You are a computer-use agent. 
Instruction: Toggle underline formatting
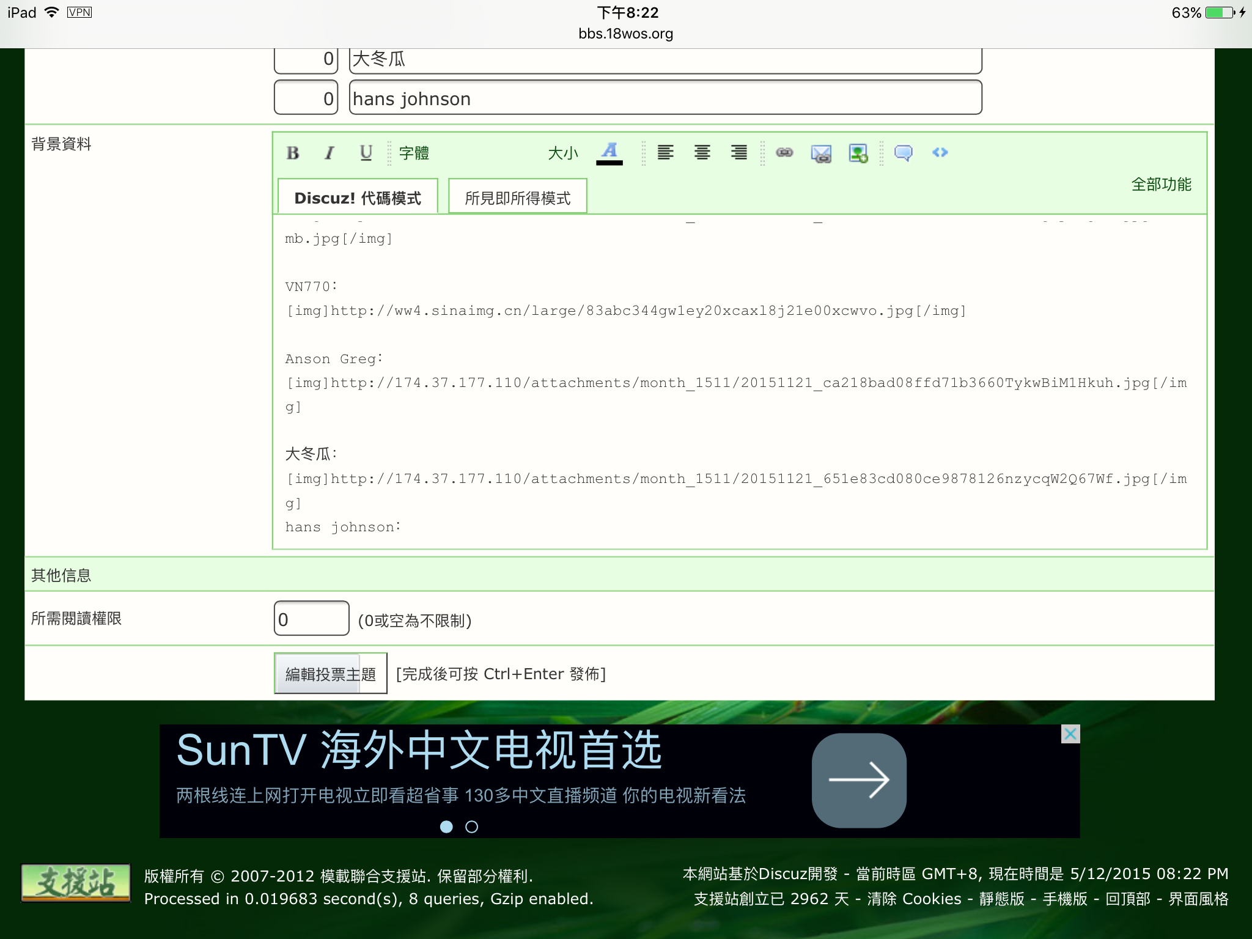366,153
